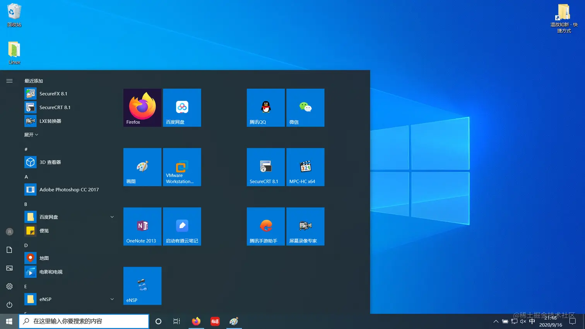The width and height of the screenshot is (585, 329).
Task: Launch Adobe Photoshop CC 2017
Action: click(70, 190)
